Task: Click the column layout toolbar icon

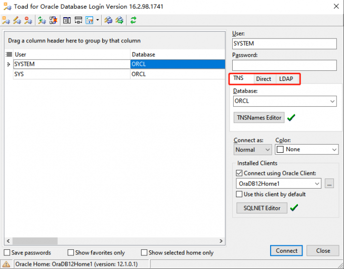Action: coord(67,20)
